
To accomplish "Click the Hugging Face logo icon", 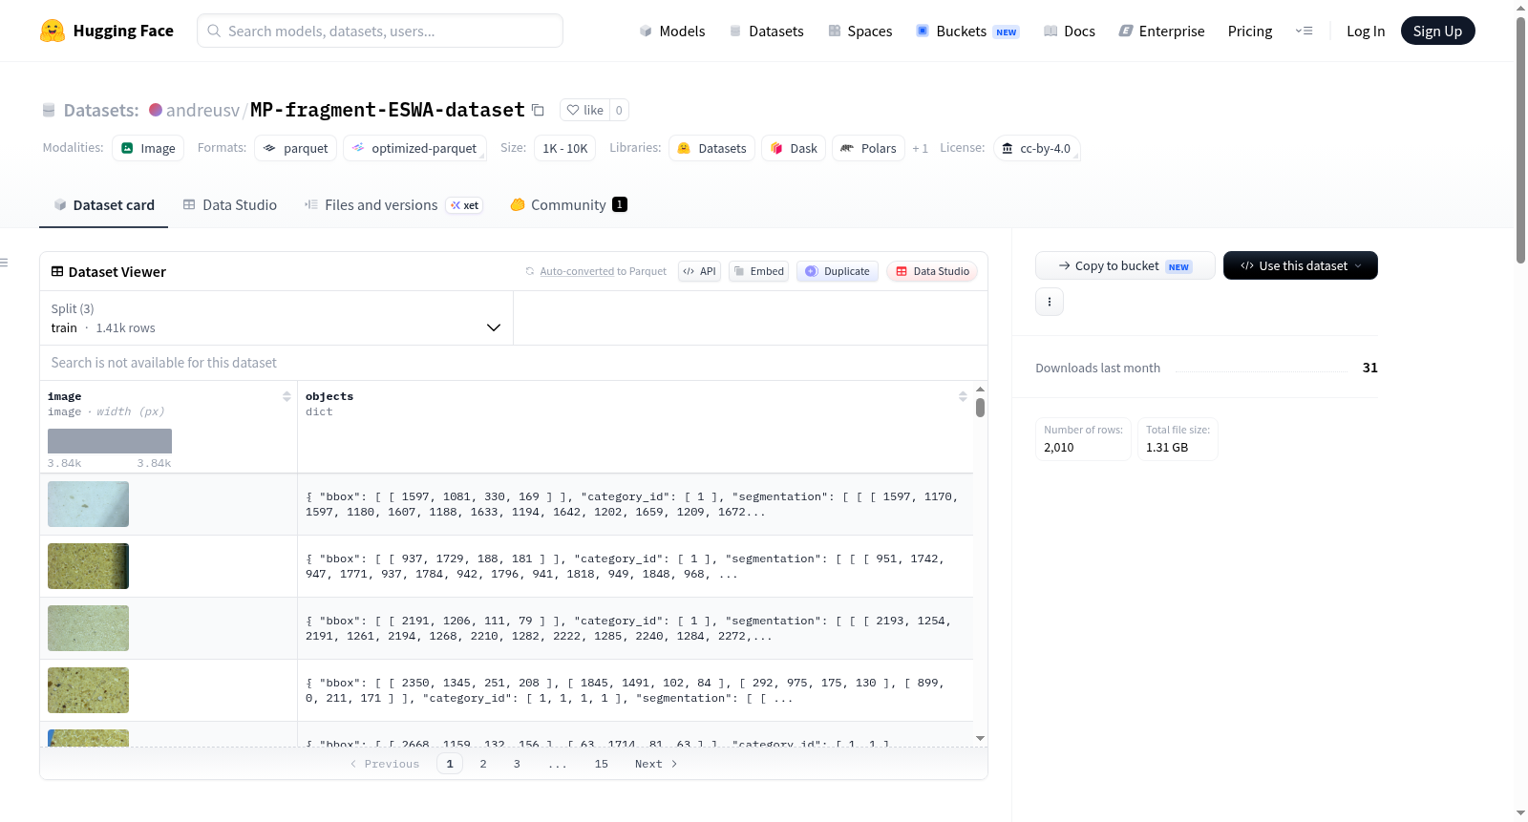I will 53,31.
